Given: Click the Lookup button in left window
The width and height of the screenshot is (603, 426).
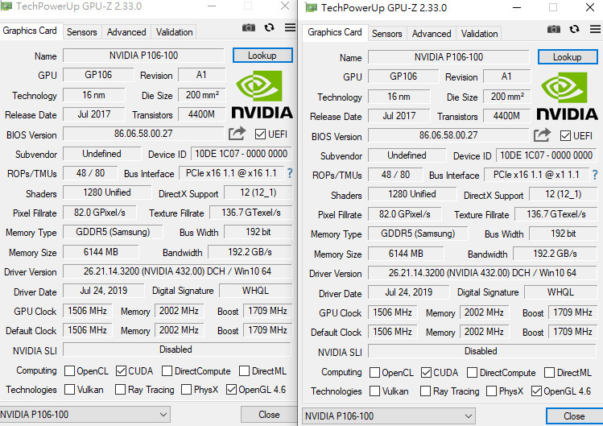Looking at the screenshot, I should (x=262, y=56).
